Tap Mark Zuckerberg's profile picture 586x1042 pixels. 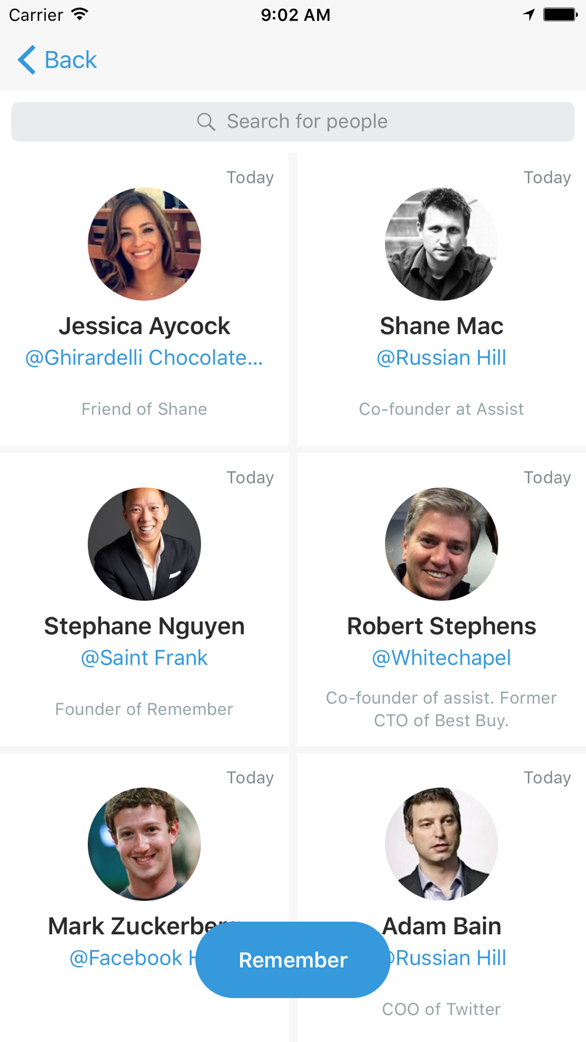(x=144, y=844)
